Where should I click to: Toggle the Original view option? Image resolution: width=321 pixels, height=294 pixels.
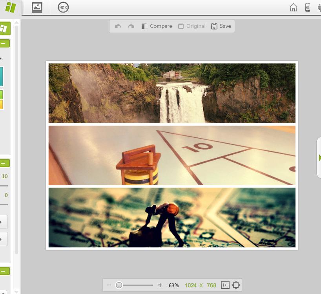(192, 26)
